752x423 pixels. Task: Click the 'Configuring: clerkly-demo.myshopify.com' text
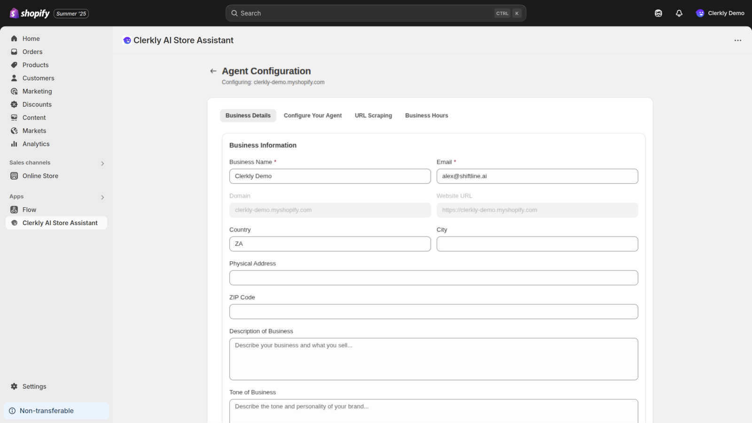[273, 82]
